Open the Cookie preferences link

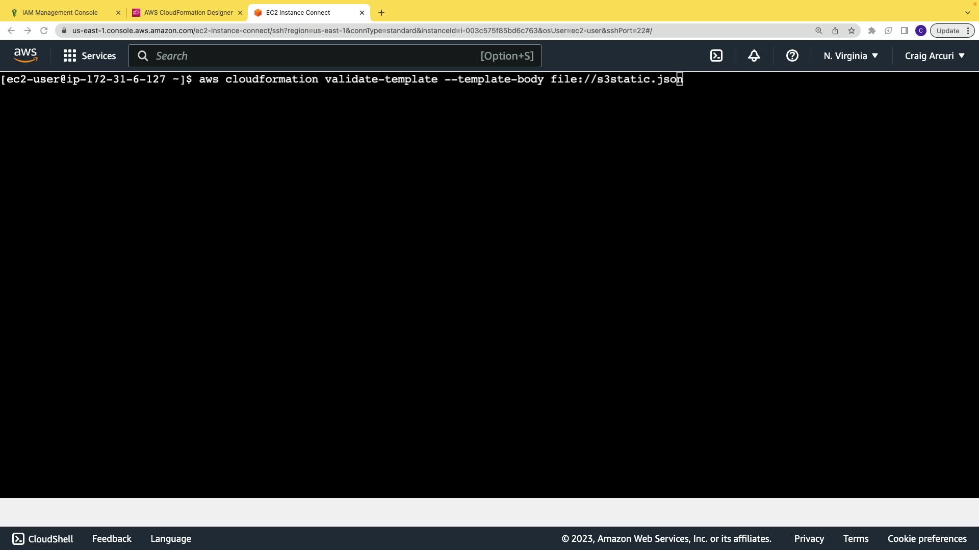pos(927,539)
